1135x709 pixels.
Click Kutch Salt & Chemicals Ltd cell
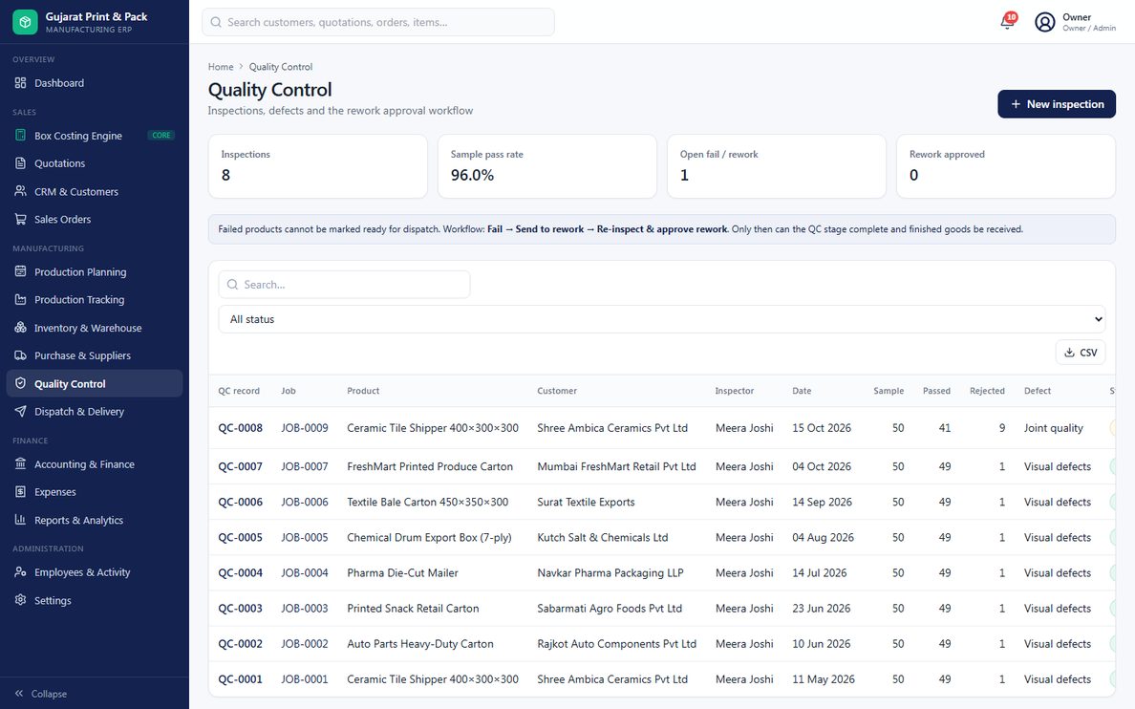(602, 537)
